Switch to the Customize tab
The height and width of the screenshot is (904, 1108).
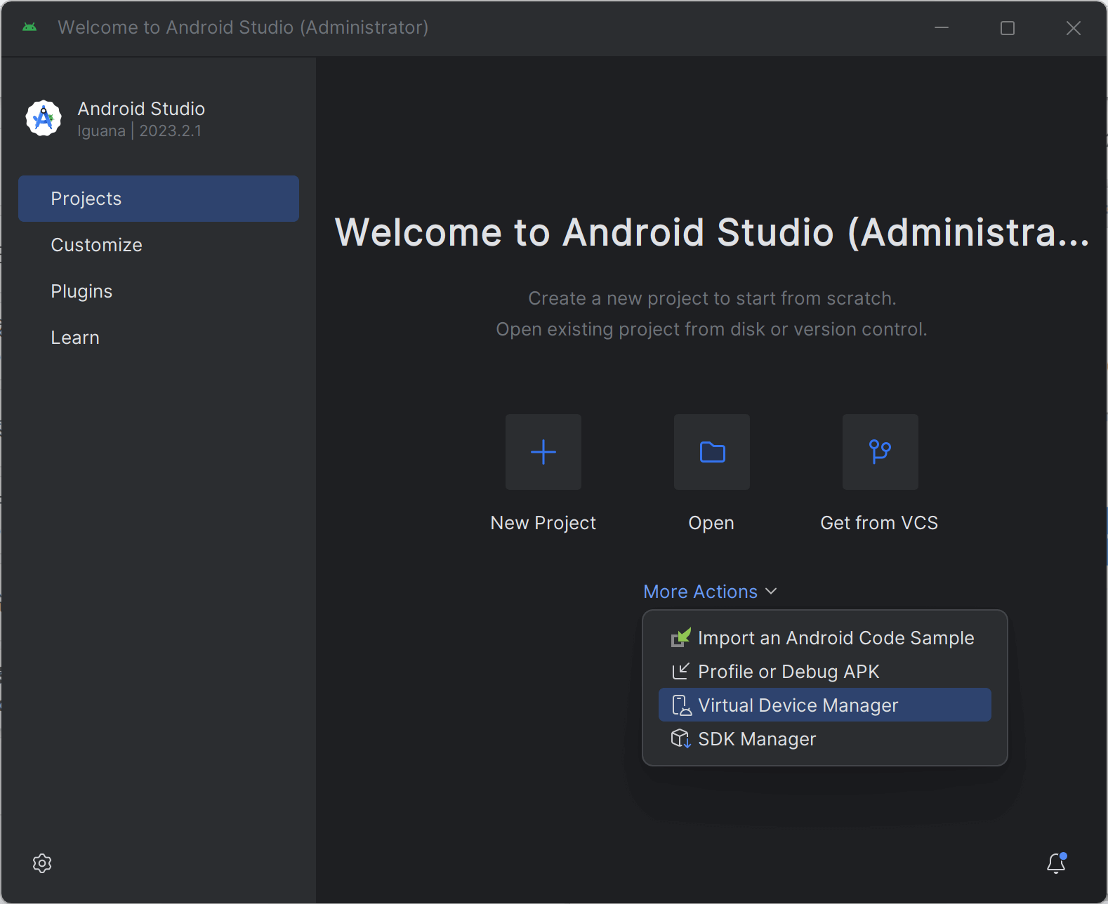pyautogui.click(x=96, y=245)
